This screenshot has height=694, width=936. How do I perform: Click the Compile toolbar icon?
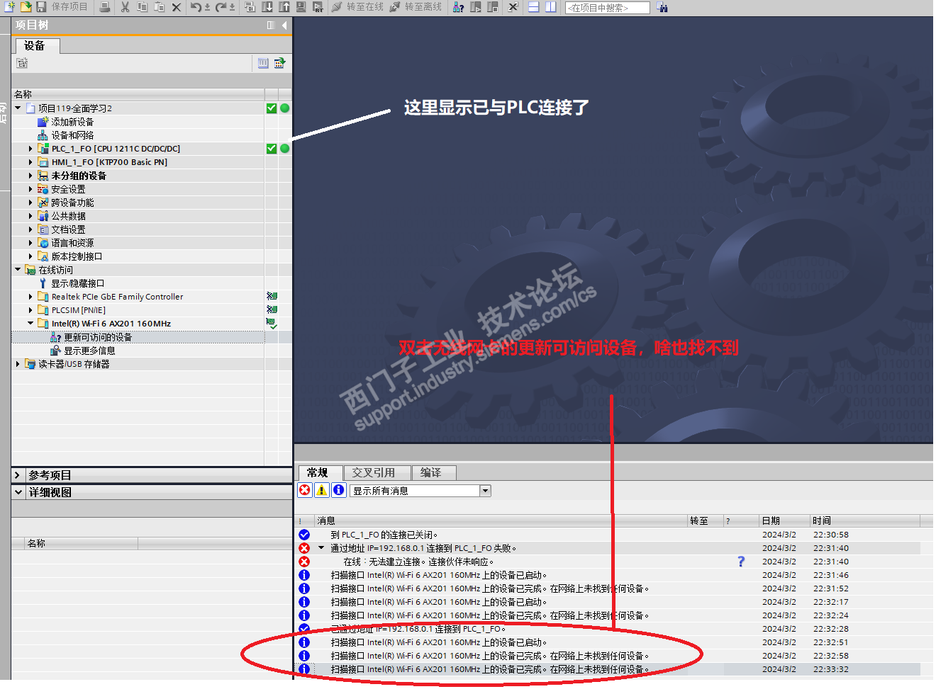coord(250,7)
